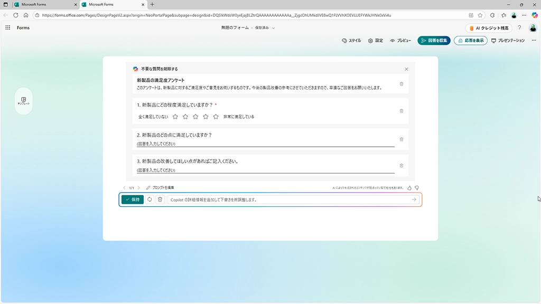The height and width of the screenshot is (304, 541).
Task: Open the スタイル style menu
Action: coord(351,41)
